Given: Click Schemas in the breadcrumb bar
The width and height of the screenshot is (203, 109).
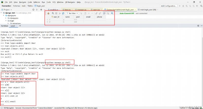Looking at the screenshot, I should coord(16,6).
